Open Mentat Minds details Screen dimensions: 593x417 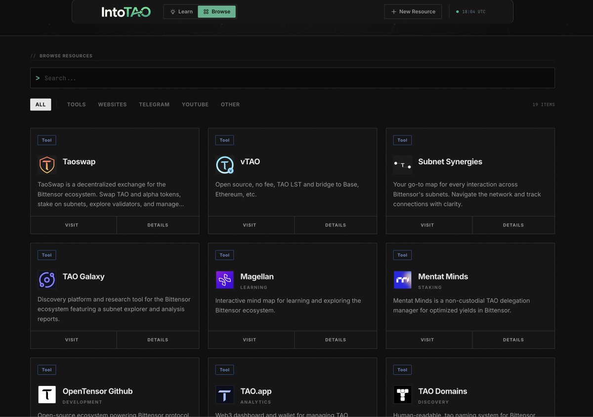point(514,340)
